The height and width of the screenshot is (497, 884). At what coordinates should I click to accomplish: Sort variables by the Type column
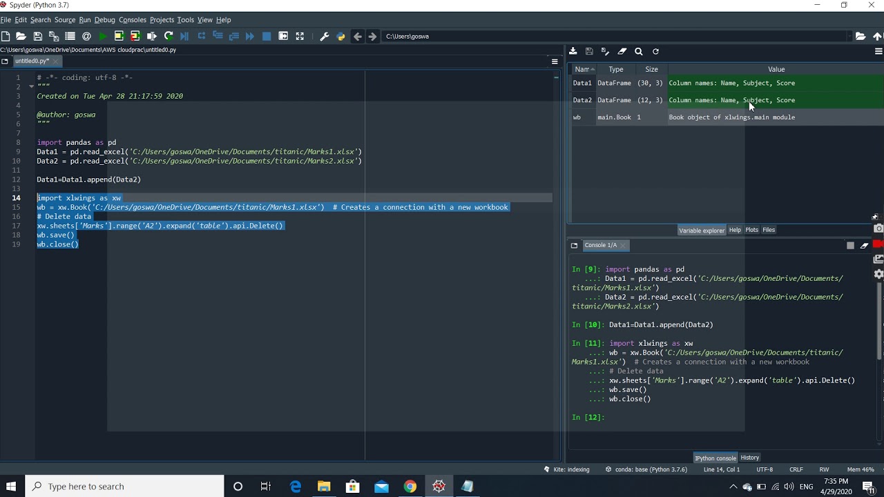[x=616, y=69]
